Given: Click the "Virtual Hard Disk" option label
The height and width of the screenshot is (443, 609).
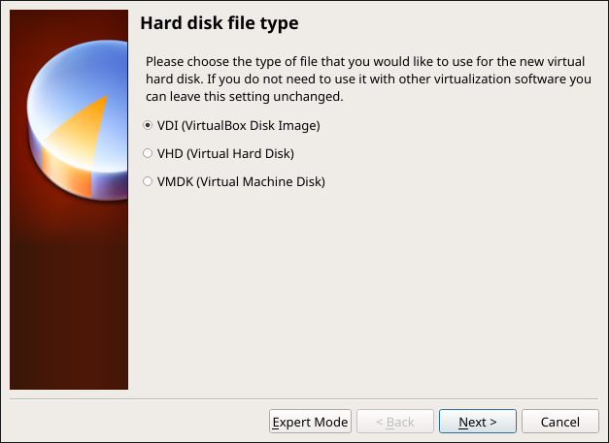Looking at the screenshot, I should 224,153.
